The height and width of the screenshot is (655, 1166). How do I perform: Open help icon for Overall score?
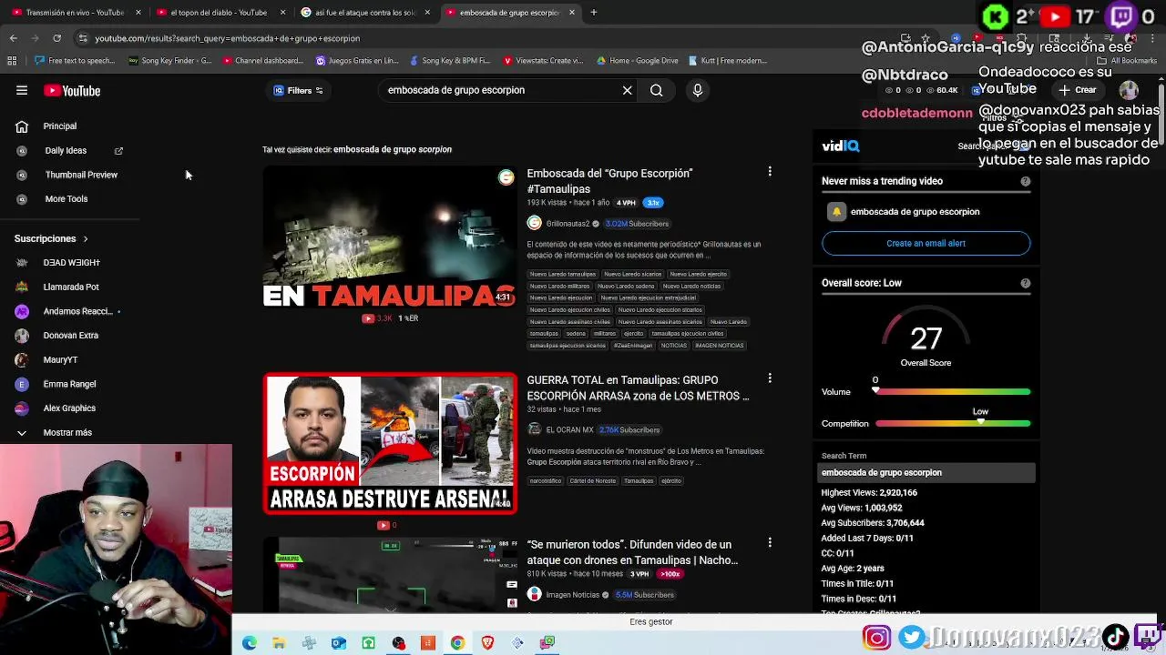coord(1026,283)
